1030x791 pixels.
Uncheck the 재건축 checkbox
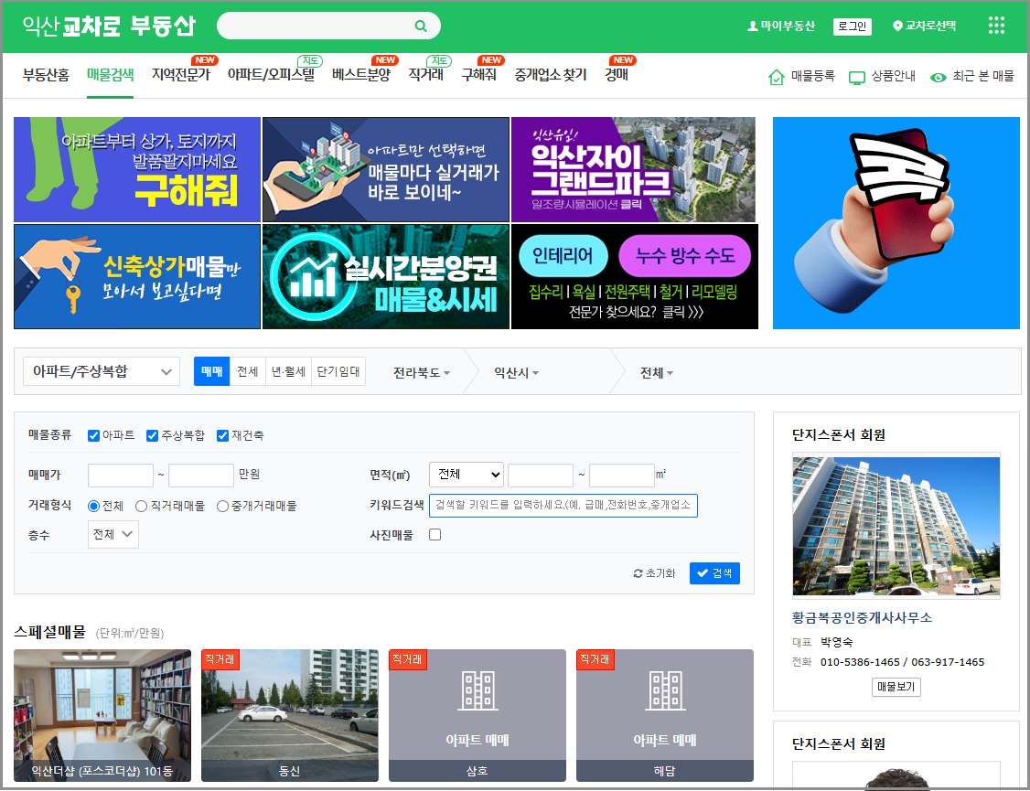[221, 435]
